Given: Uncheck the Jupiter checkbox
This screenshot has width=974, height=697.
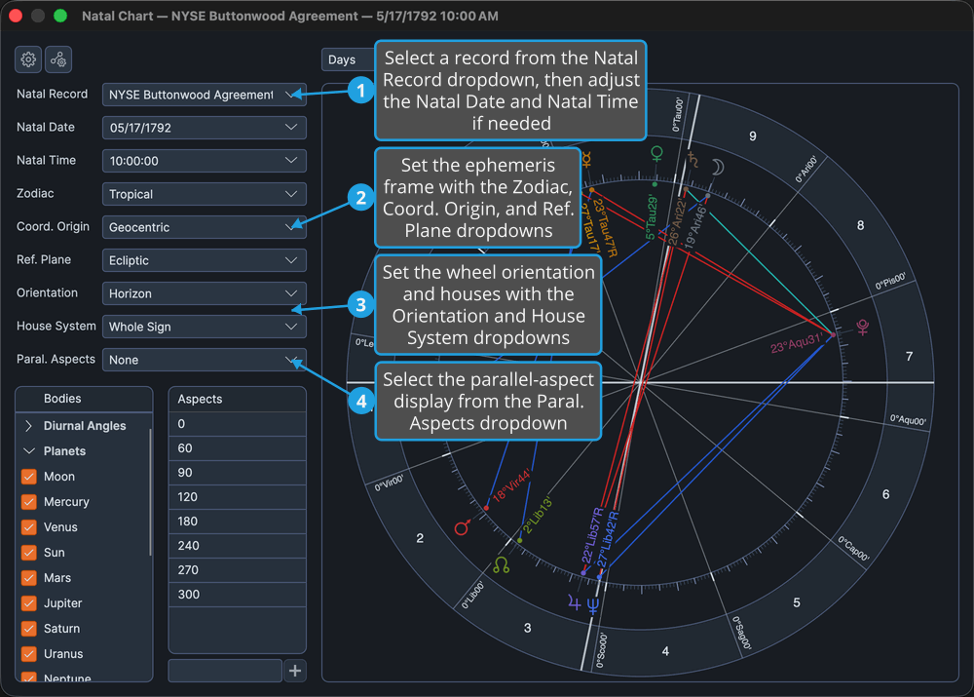Looking at the screenshot, I should point(28,603).
